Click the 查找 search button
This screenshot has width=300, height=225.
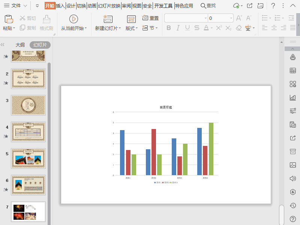[208, 6]
